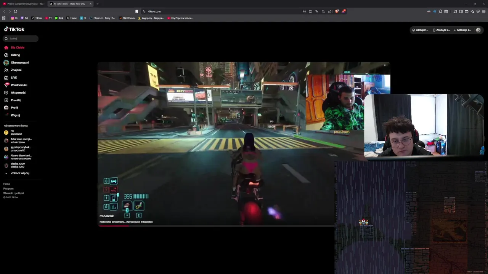Open the music note toolbar icon
Screen dimensions: 488x274
pyautogui.click(x=455, y=11)
